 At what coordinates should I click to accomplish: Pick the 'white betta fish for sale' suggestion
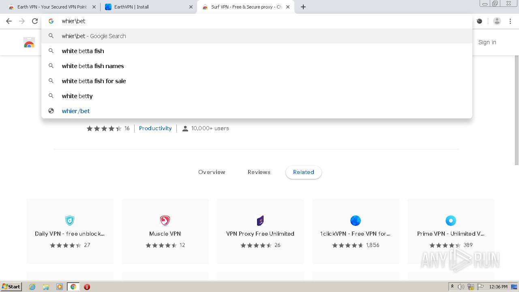257,81
